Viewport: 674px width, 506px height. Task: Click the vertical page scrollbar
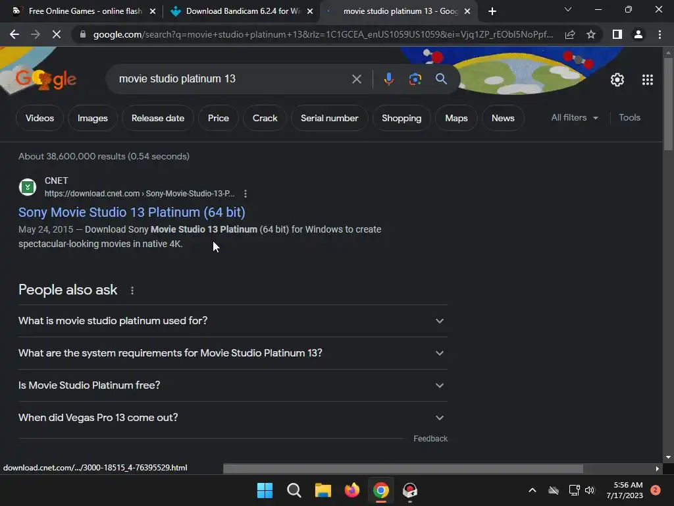click(x=668, y=103)
